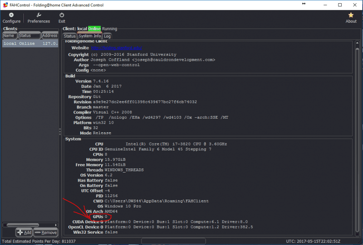Click the PID value 11256
Image resolution: width=363 pixels, height=245 pixels.
(x=111, y=196)
